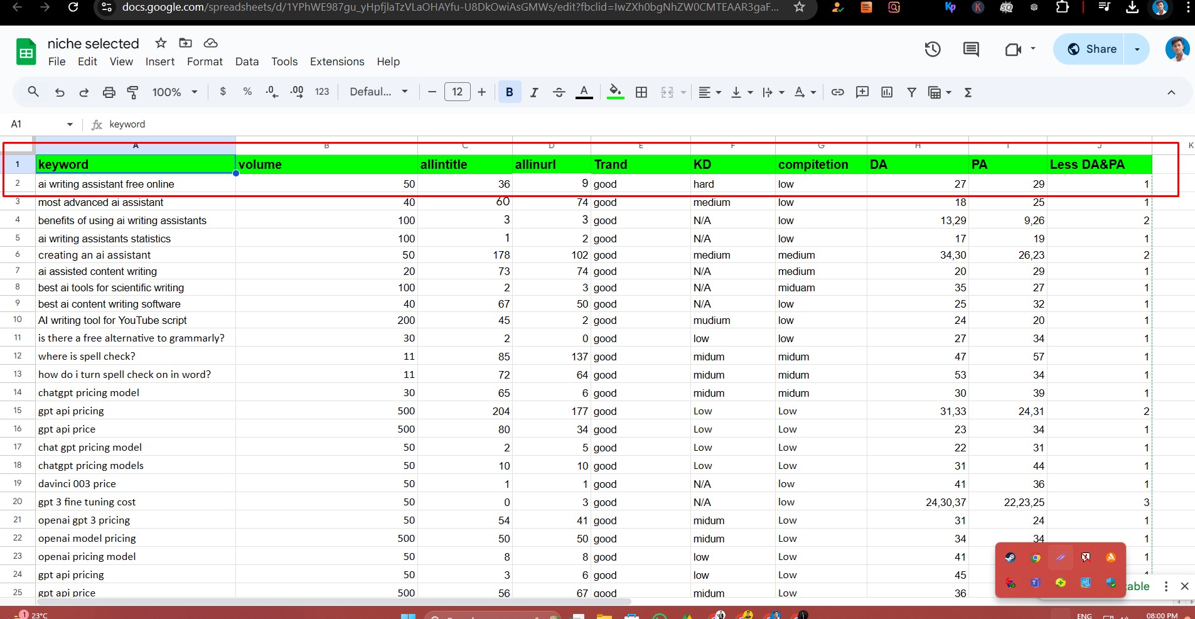
Task: Print the spreadsheet
Action: [x=109, y=92]
